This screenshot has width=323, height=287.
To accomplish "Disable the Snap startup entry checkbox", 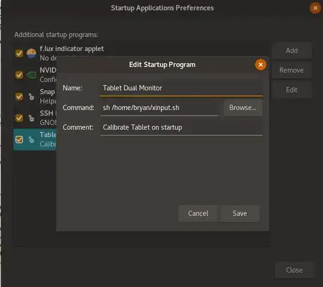I will click(19, 96).
